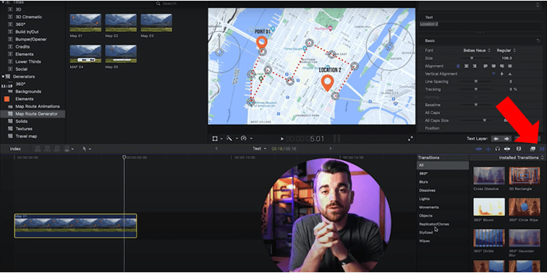The width and height of the screenshot is (547, 273).
Task: Collapse the Generators disclosure triangle
Action: [x=3, y=77]
